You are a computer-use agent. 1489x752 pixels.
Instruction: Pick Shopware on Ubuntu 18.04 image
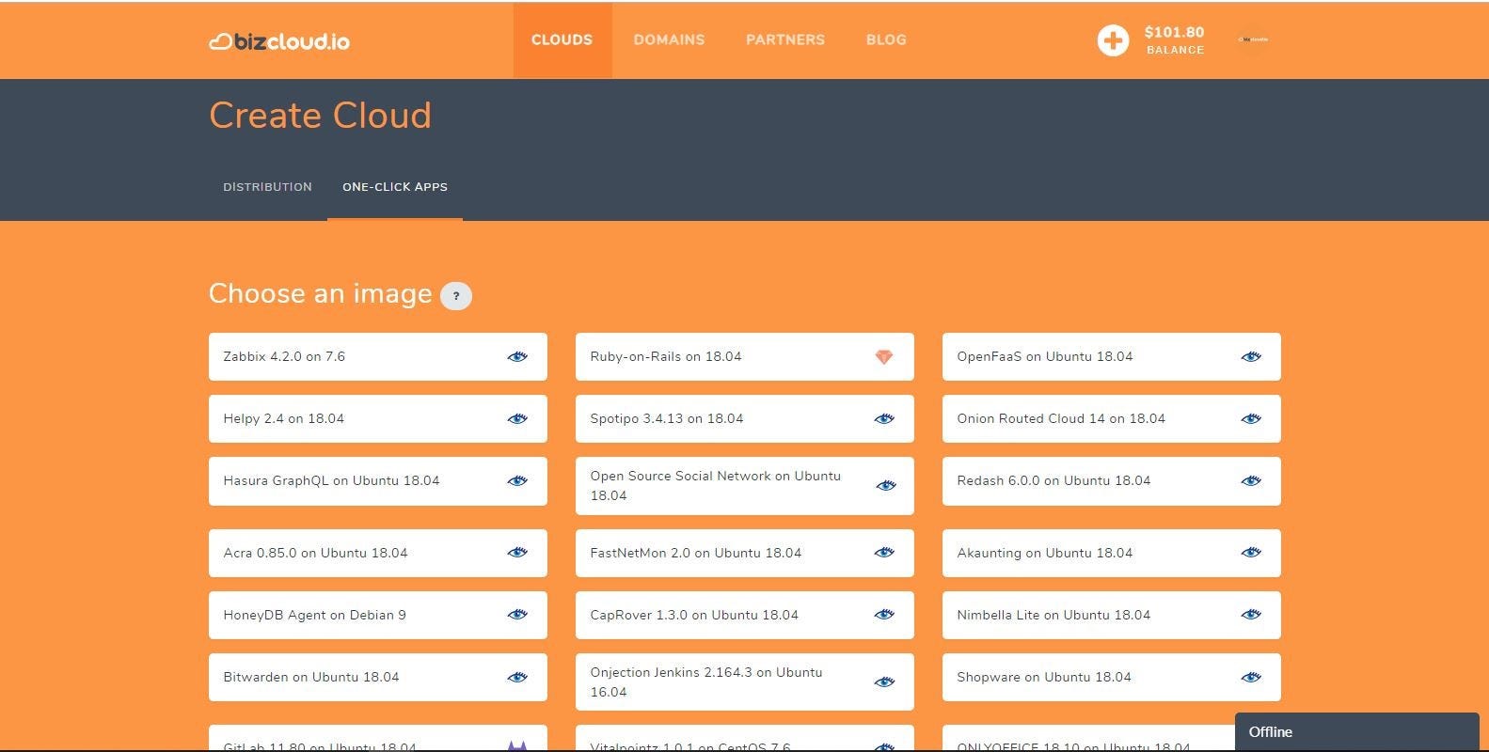[1112, 677]
